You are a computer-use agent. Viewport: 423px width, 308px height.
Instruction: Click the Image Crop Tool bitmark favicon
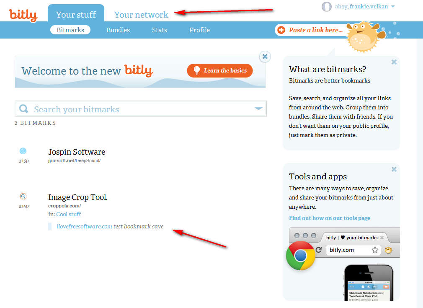(x=23, y=196)
